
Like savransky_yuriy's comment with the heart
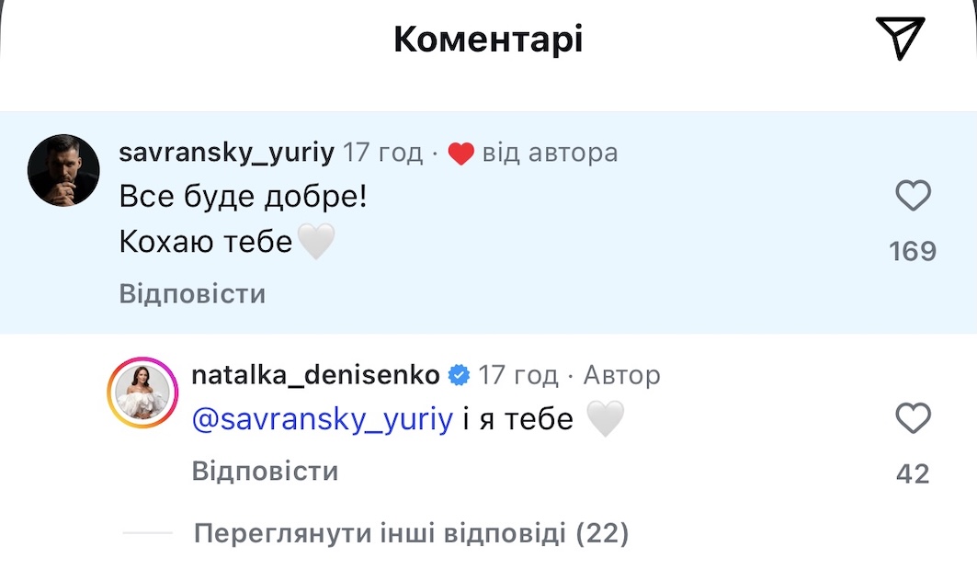913,196
